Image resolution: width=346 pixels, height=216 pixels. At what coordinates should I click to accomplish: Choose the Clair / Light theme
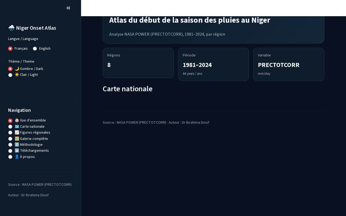pos(23,75)
